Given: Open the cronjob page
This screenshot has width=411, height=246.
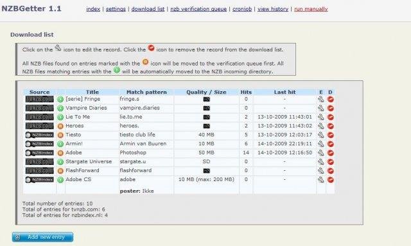Looking at the screenshot, I should (x=242, y=9).
